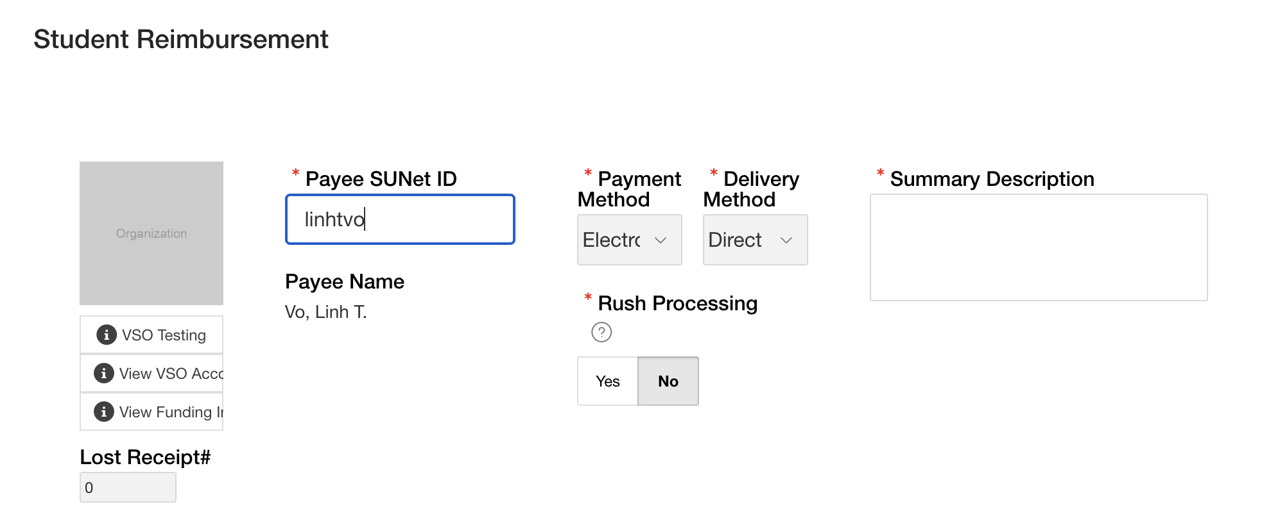Click the info icon beside View VSO Account
The width and height of the screenshot is (1262, 509).
click(x=103, y=373)
